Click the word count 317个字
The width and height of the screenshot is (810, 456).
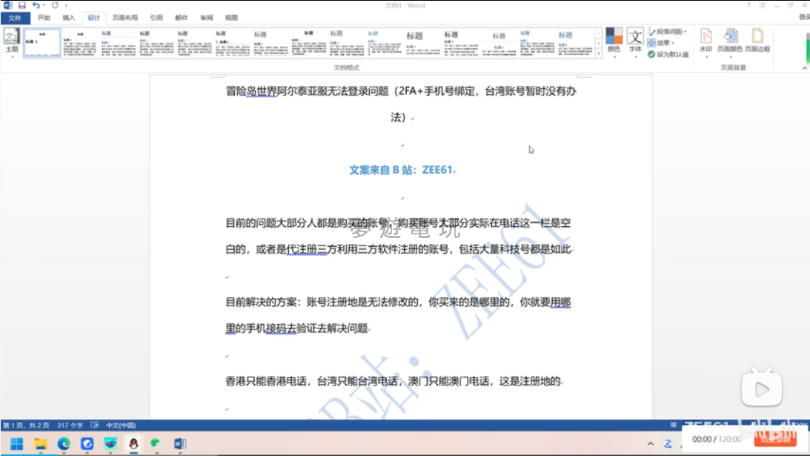tap(70, 425)
